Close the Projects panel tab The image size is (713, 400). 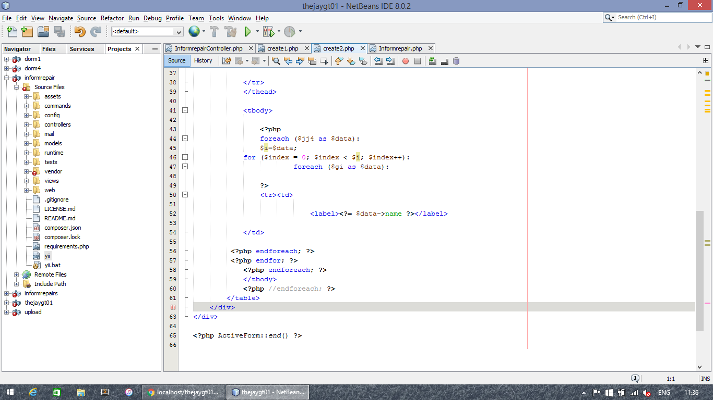point(137,48)
